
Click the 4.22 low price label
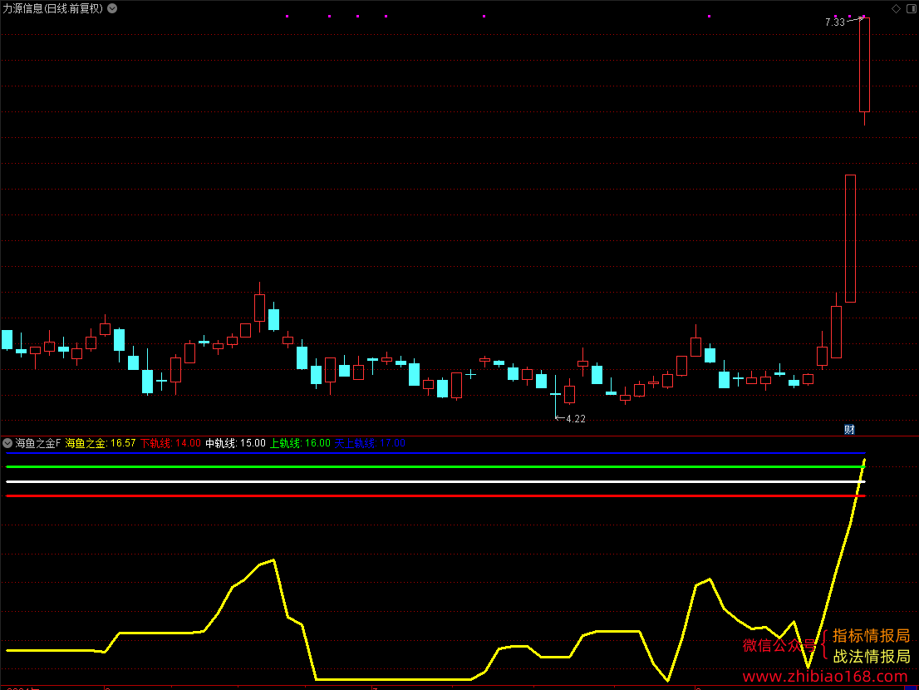coord(576,419)
